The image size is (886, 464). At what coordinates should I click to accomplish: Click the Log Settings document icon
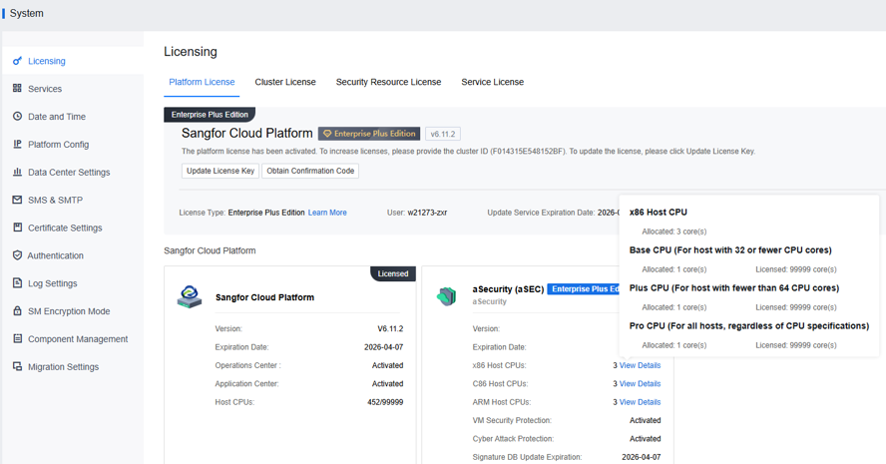coord(18,282)
